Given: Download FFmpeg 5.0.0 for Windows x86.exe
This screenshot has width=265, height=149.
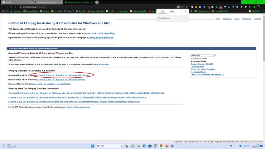Looking at the screenshot, I should tap(61, 79).
